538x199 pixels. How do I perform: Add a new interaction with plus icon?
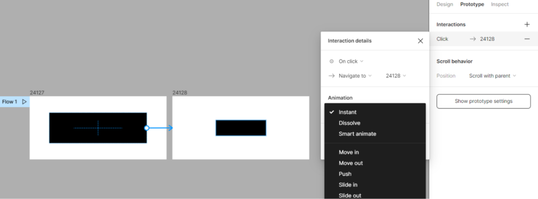(527, 25)
